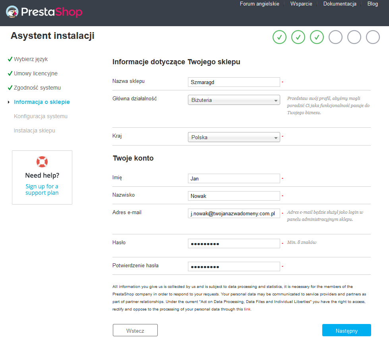389x345 pixels.
Task: Click the third completed step circle
Action: (x=317, y=37)
